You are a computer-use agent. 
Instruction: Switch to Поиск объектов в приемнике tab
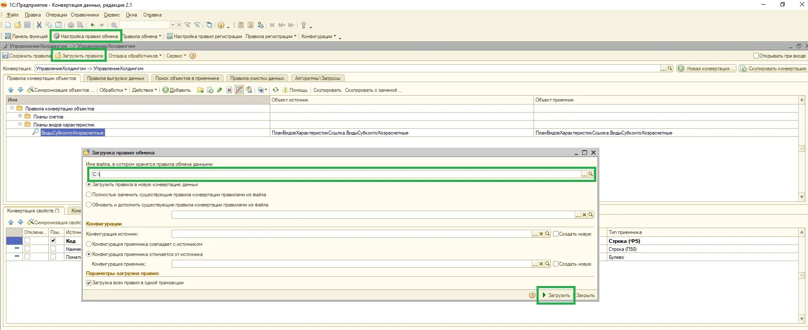187,78
